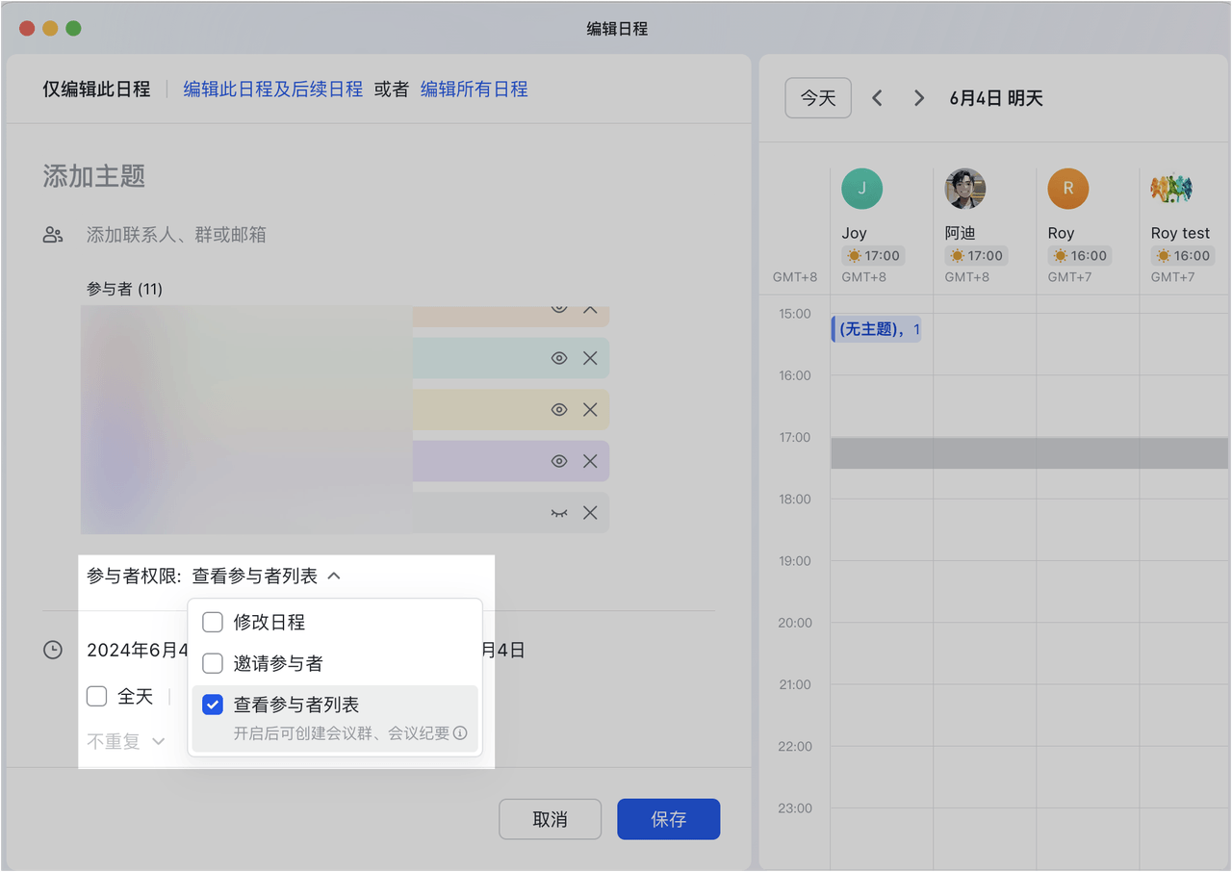
Task: Remove the purple row participant with X
Action: 590,461
